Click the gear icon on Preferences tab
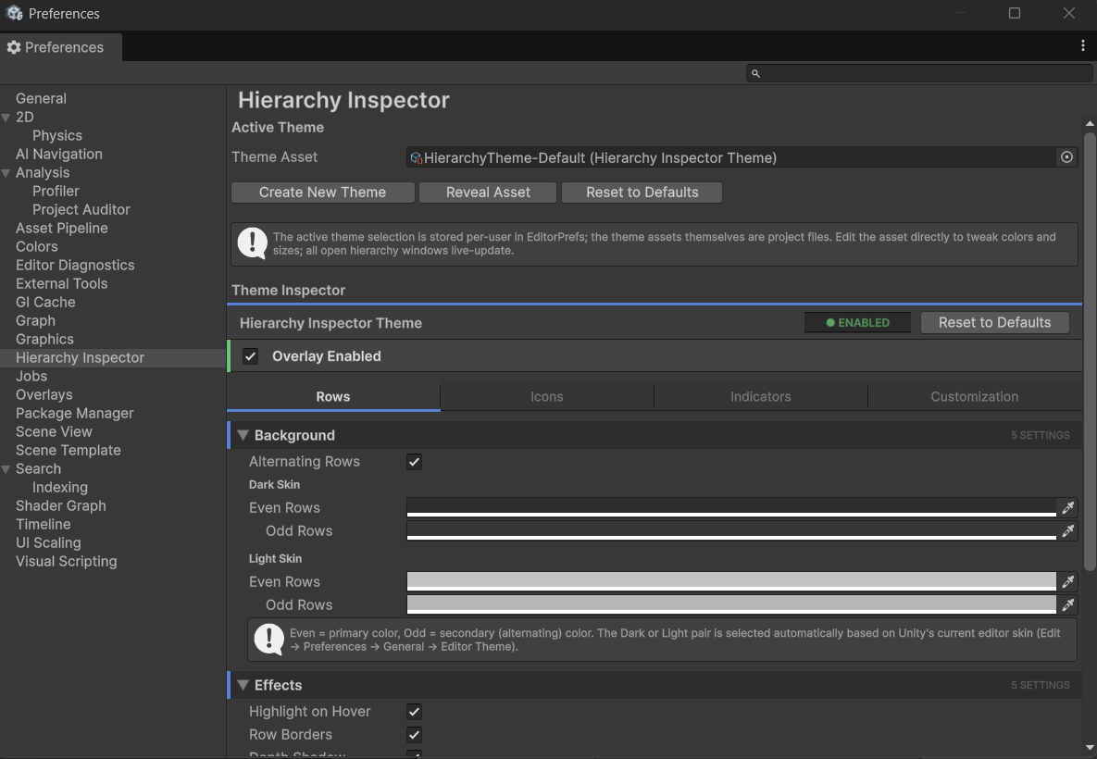The width and height of the screenshot is (1097, 759). (x=14, y=47)
